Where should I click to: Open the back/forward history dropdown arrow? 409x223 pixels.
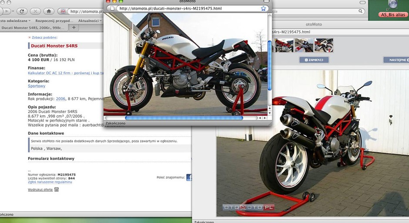click(x=13, y=11)
